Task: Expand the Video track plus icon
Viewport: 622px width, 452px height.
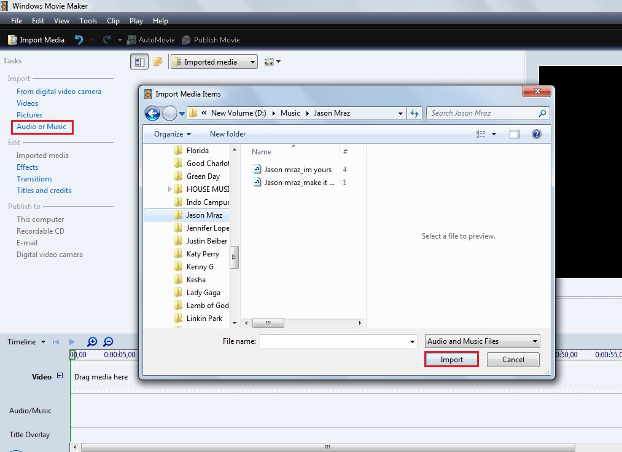Action: tap(60, 376)
